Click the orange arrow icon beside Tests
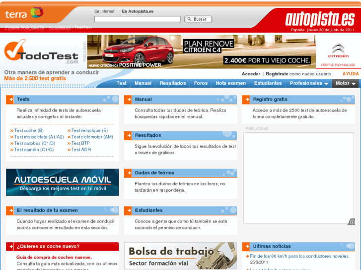 (10, 100)
